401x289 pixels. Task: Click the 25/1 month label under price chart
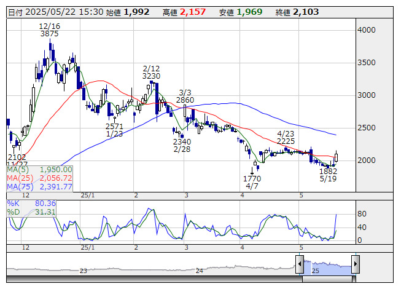click(88, 196)
